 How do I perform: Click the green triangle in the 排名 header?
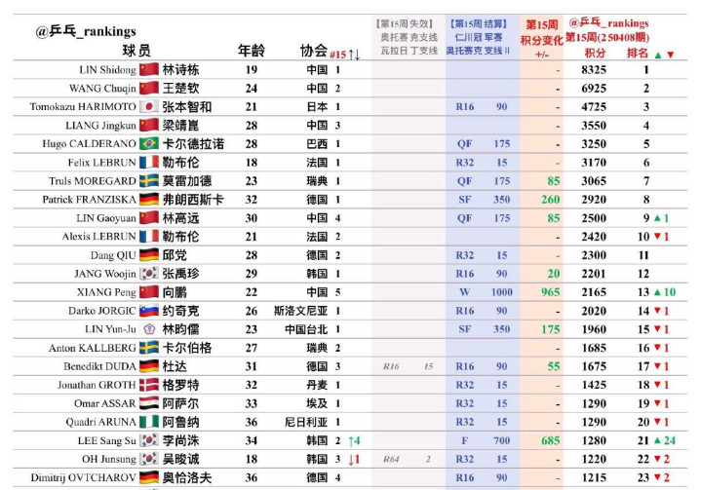click(658, 55)
